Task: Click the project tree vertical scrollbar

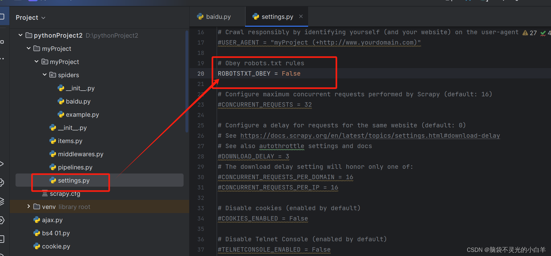Action: click(x=187, y=82)
